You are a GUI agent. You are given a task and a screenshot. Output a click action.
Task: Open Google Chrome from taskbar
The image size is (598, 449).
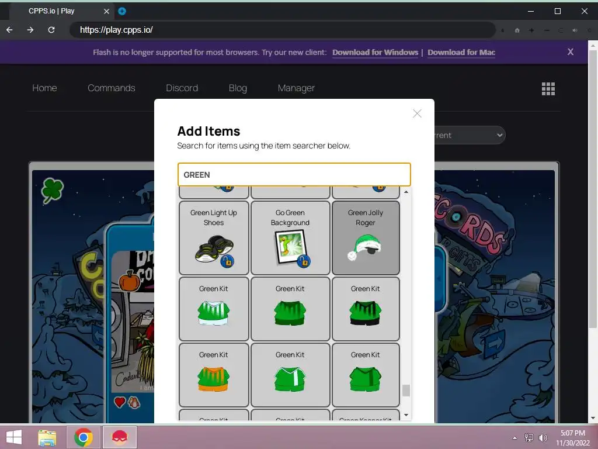click(84, 437)
